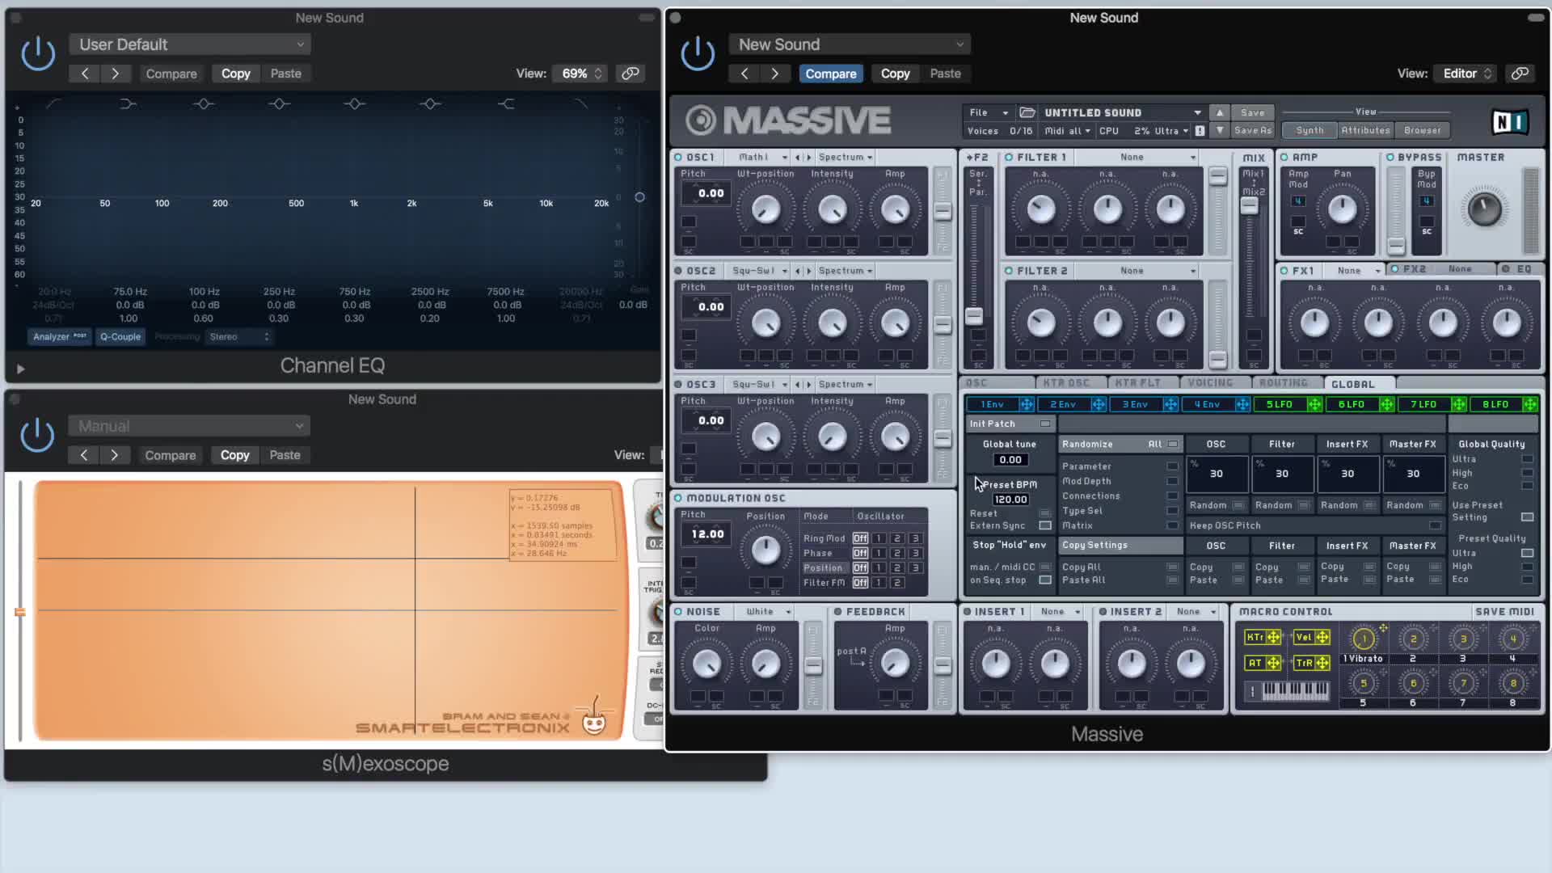Click the Native Instruments NI logo
This screenshot has height=873, width=1552.
pyautogui.click(x=1509, y=122)
